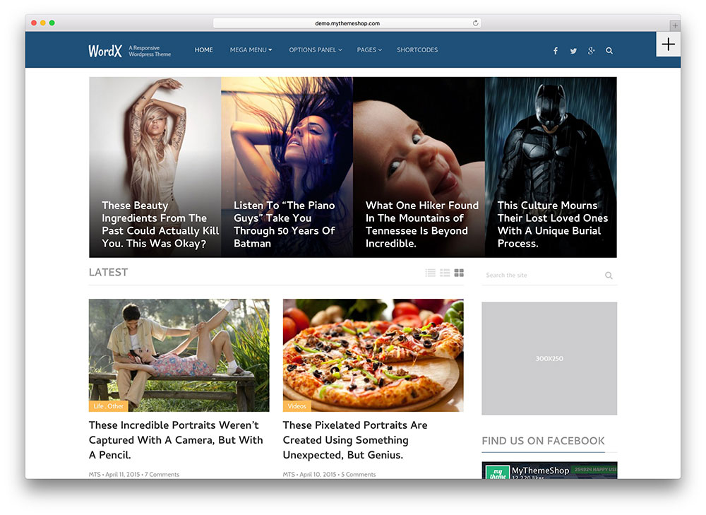Open Incredible Portraits Pencil article title

176,440
